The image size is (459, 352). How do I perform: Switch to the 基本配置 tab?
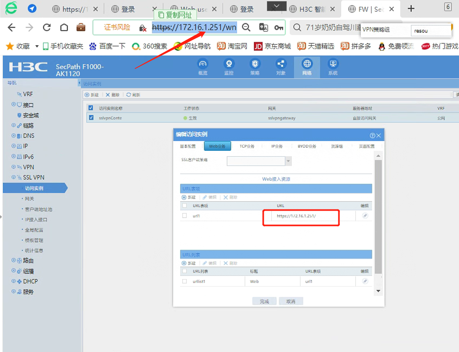[188, 146]
